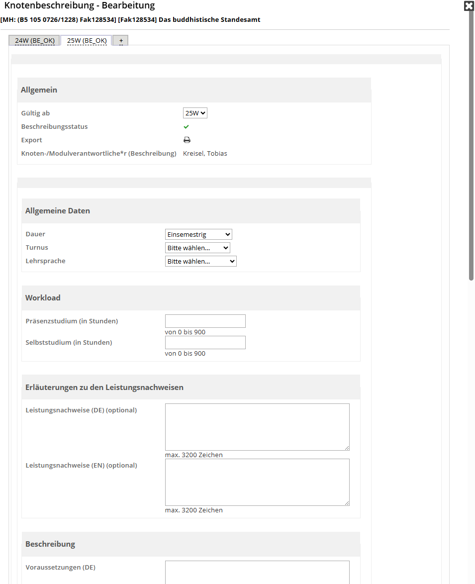This screenshot has width=475, height=584.
Task: Click the printer export icon
Action: [187, 140]
